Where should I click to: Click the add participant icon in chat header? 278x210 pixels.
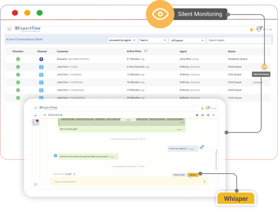[208, 115]
